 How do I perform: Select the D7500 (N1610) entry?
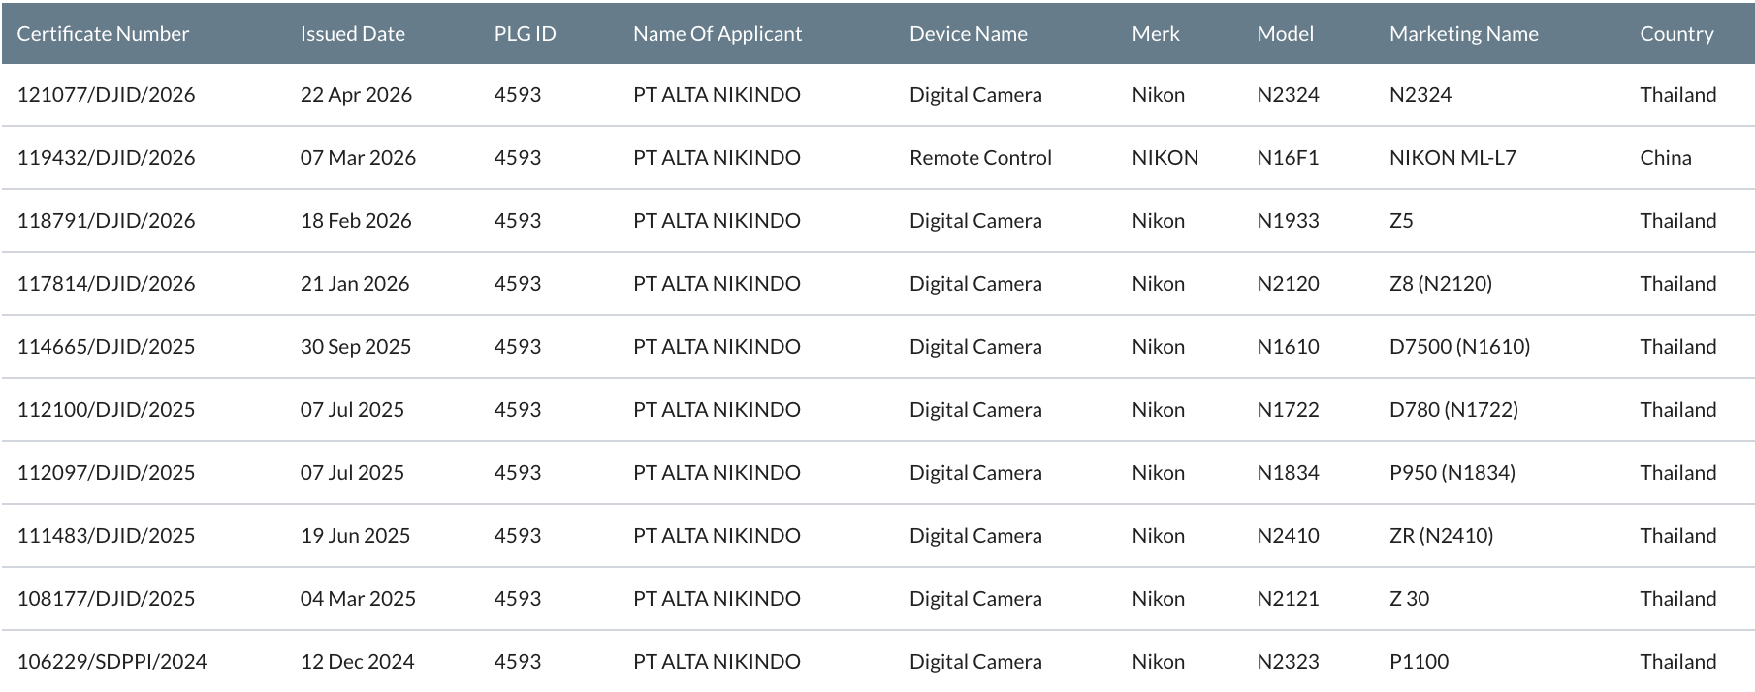pyautogui.click(x=1458, y=347)
